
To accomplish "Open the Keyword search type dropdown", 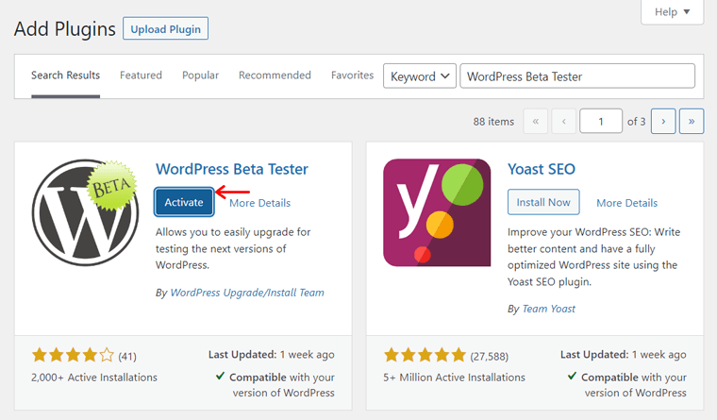I will [x=419, y=76].
